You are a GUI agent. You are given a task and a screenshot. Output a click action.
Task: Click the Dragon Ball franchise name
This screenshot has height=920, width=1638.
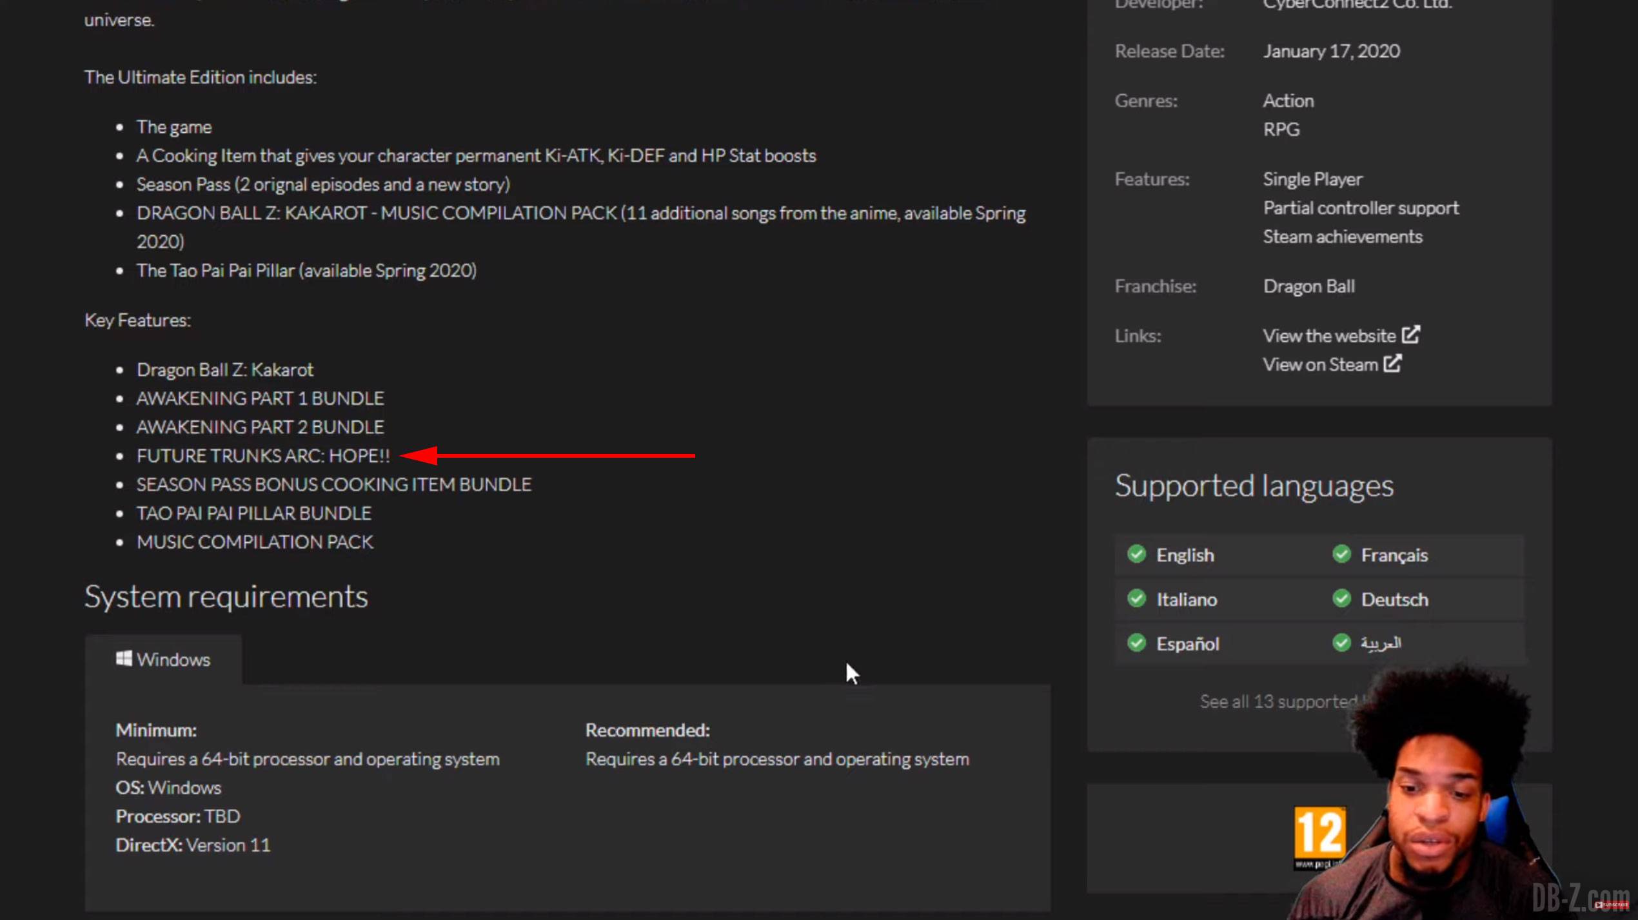[x=1308, y=286]
